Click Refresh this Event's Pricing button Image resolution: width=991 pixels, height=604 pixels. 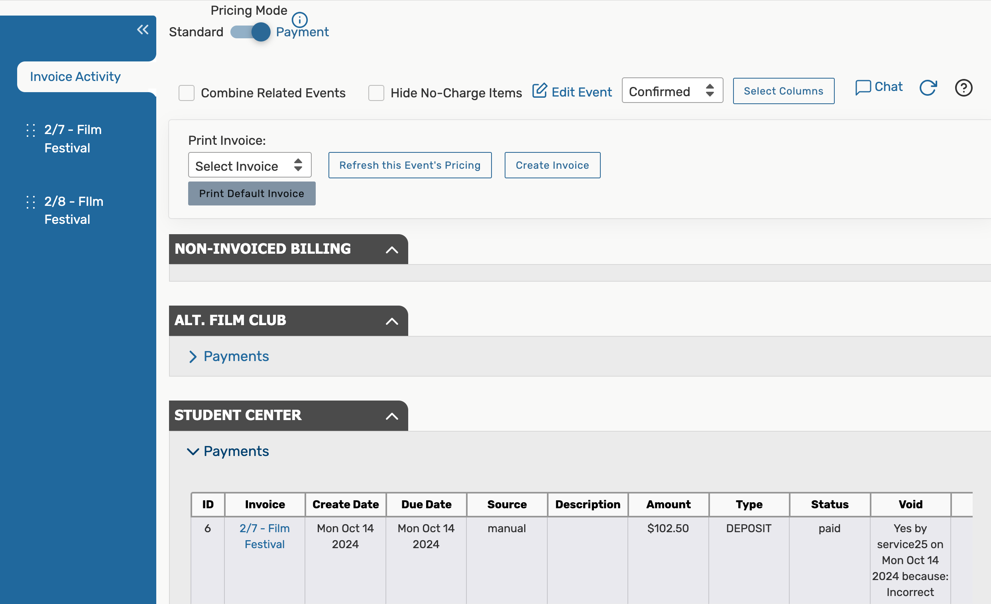click(409, 166)
